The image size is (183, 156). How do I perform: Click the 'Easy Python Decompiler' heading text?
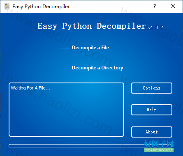pyautogui.click(x=92, y=26)
